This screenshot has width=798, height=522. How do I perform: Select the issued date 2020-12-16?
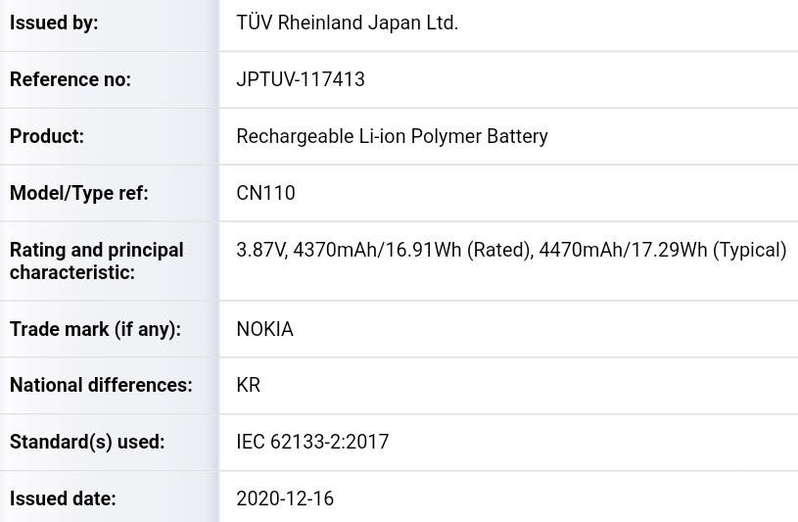tap(285, 498)
